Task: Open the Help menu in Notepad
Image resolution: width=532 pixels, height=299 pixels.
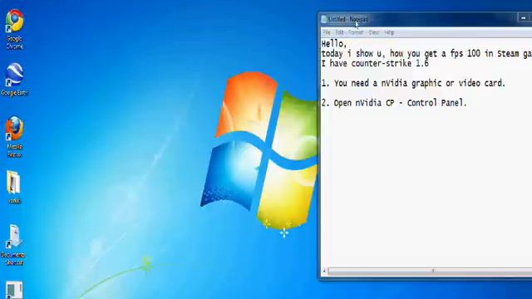Action: (389, 32)
